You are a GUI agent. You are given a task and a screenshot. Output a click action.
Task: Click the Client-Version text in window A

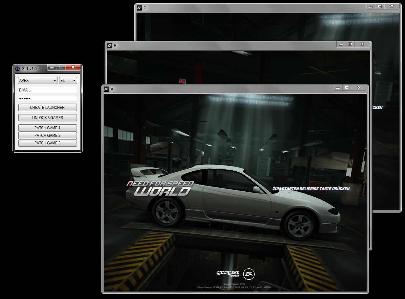pos(234,287)
